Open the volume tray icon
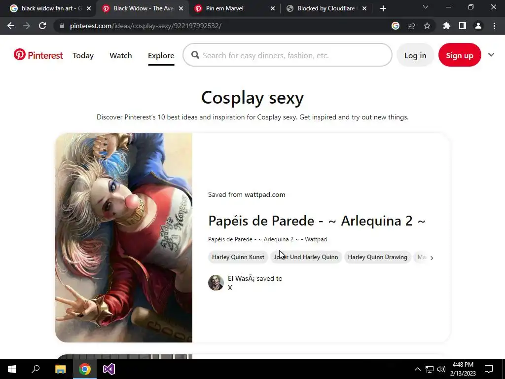The image size is (505, 379). (441, 369)
